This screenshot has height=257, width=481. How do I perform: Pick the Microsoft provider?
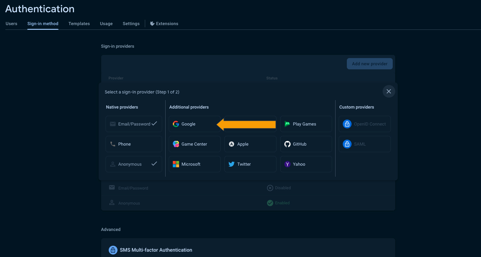click(x=194, y=164)
